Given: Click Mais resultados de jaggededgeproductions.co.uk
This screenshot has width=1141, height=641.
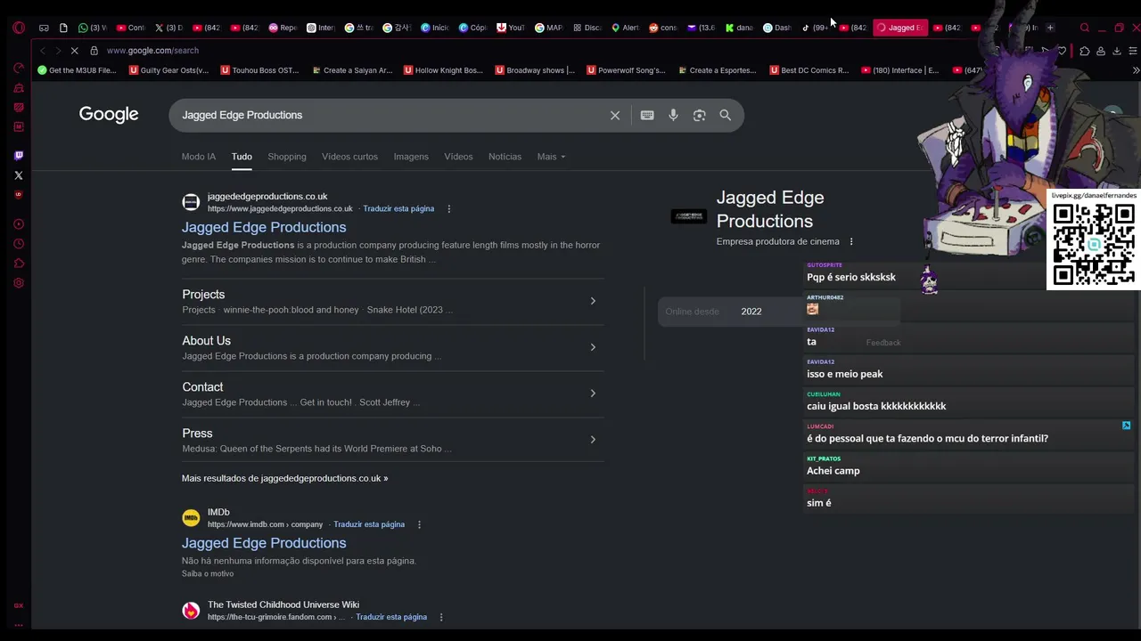Looking at the screenshot, I should (x=284, y=478).
